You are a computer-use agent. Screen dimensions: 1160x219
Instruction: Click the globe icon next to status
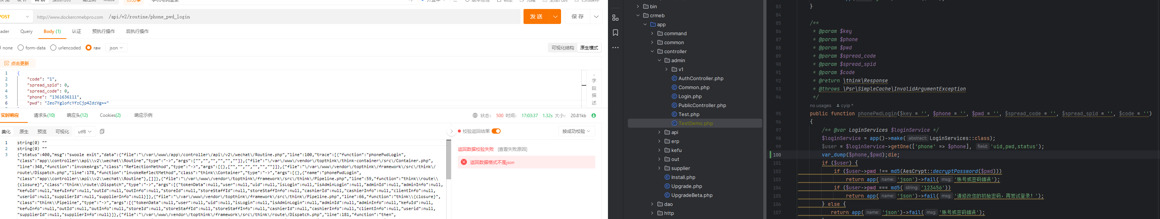475,115
